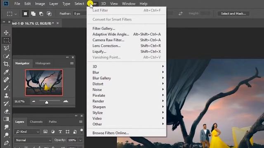
Task: Choose Liquify from Filter menu
Action: tap(127, 51)
